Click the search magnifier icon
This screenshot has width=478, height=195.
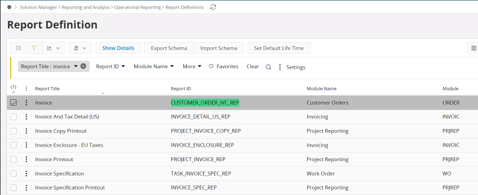pos(268,67)
